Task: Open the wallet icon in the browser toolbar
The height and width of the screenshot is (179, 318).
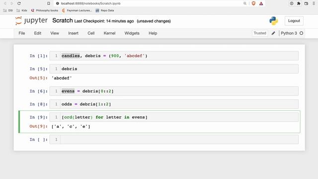Action: [x=306, y=3]
